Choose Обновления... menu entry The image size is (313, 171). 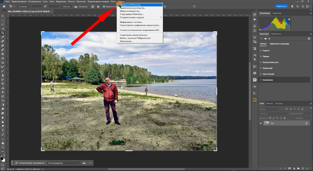[x=126, y=41]
